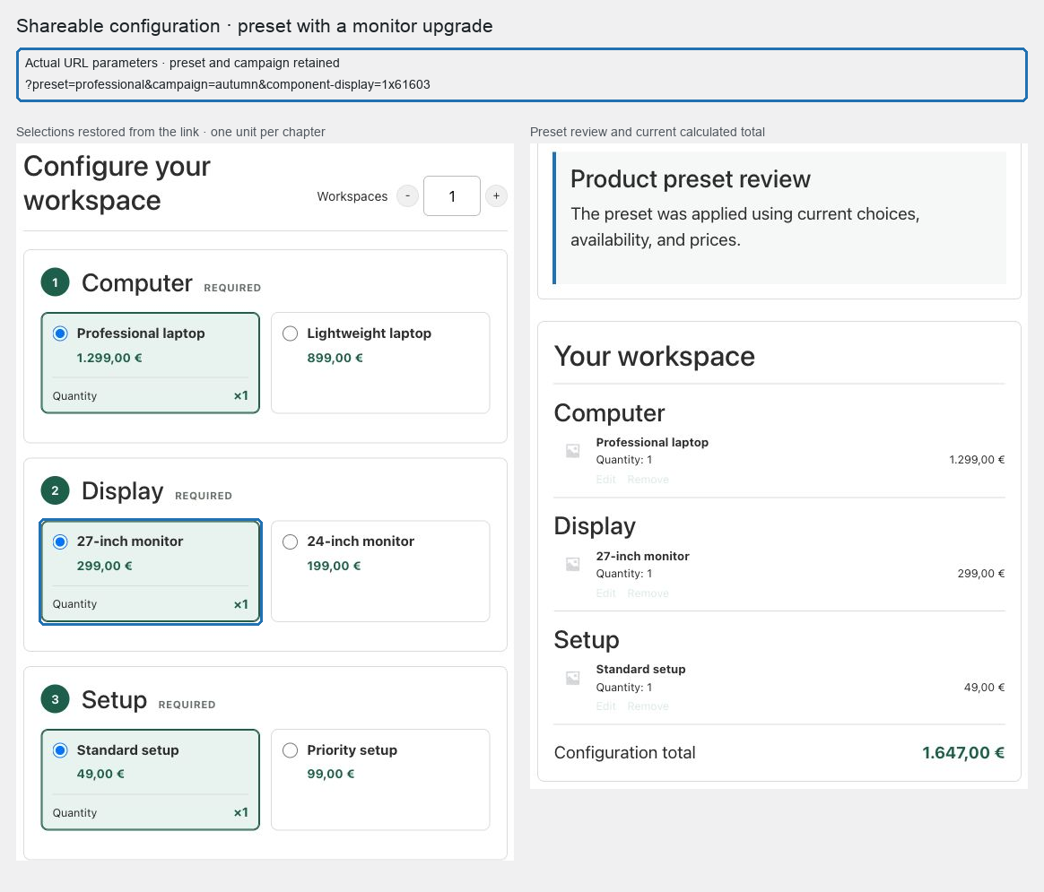Edit the 27-inch monitor summary item
The image size is (1044, 892).
(x=606, y=593)
